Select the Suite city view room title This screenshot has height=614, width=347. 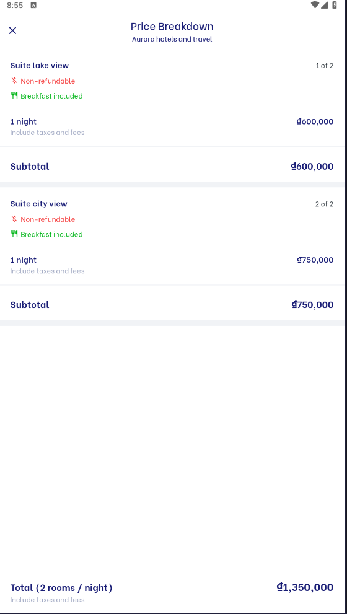pos(39,204)
